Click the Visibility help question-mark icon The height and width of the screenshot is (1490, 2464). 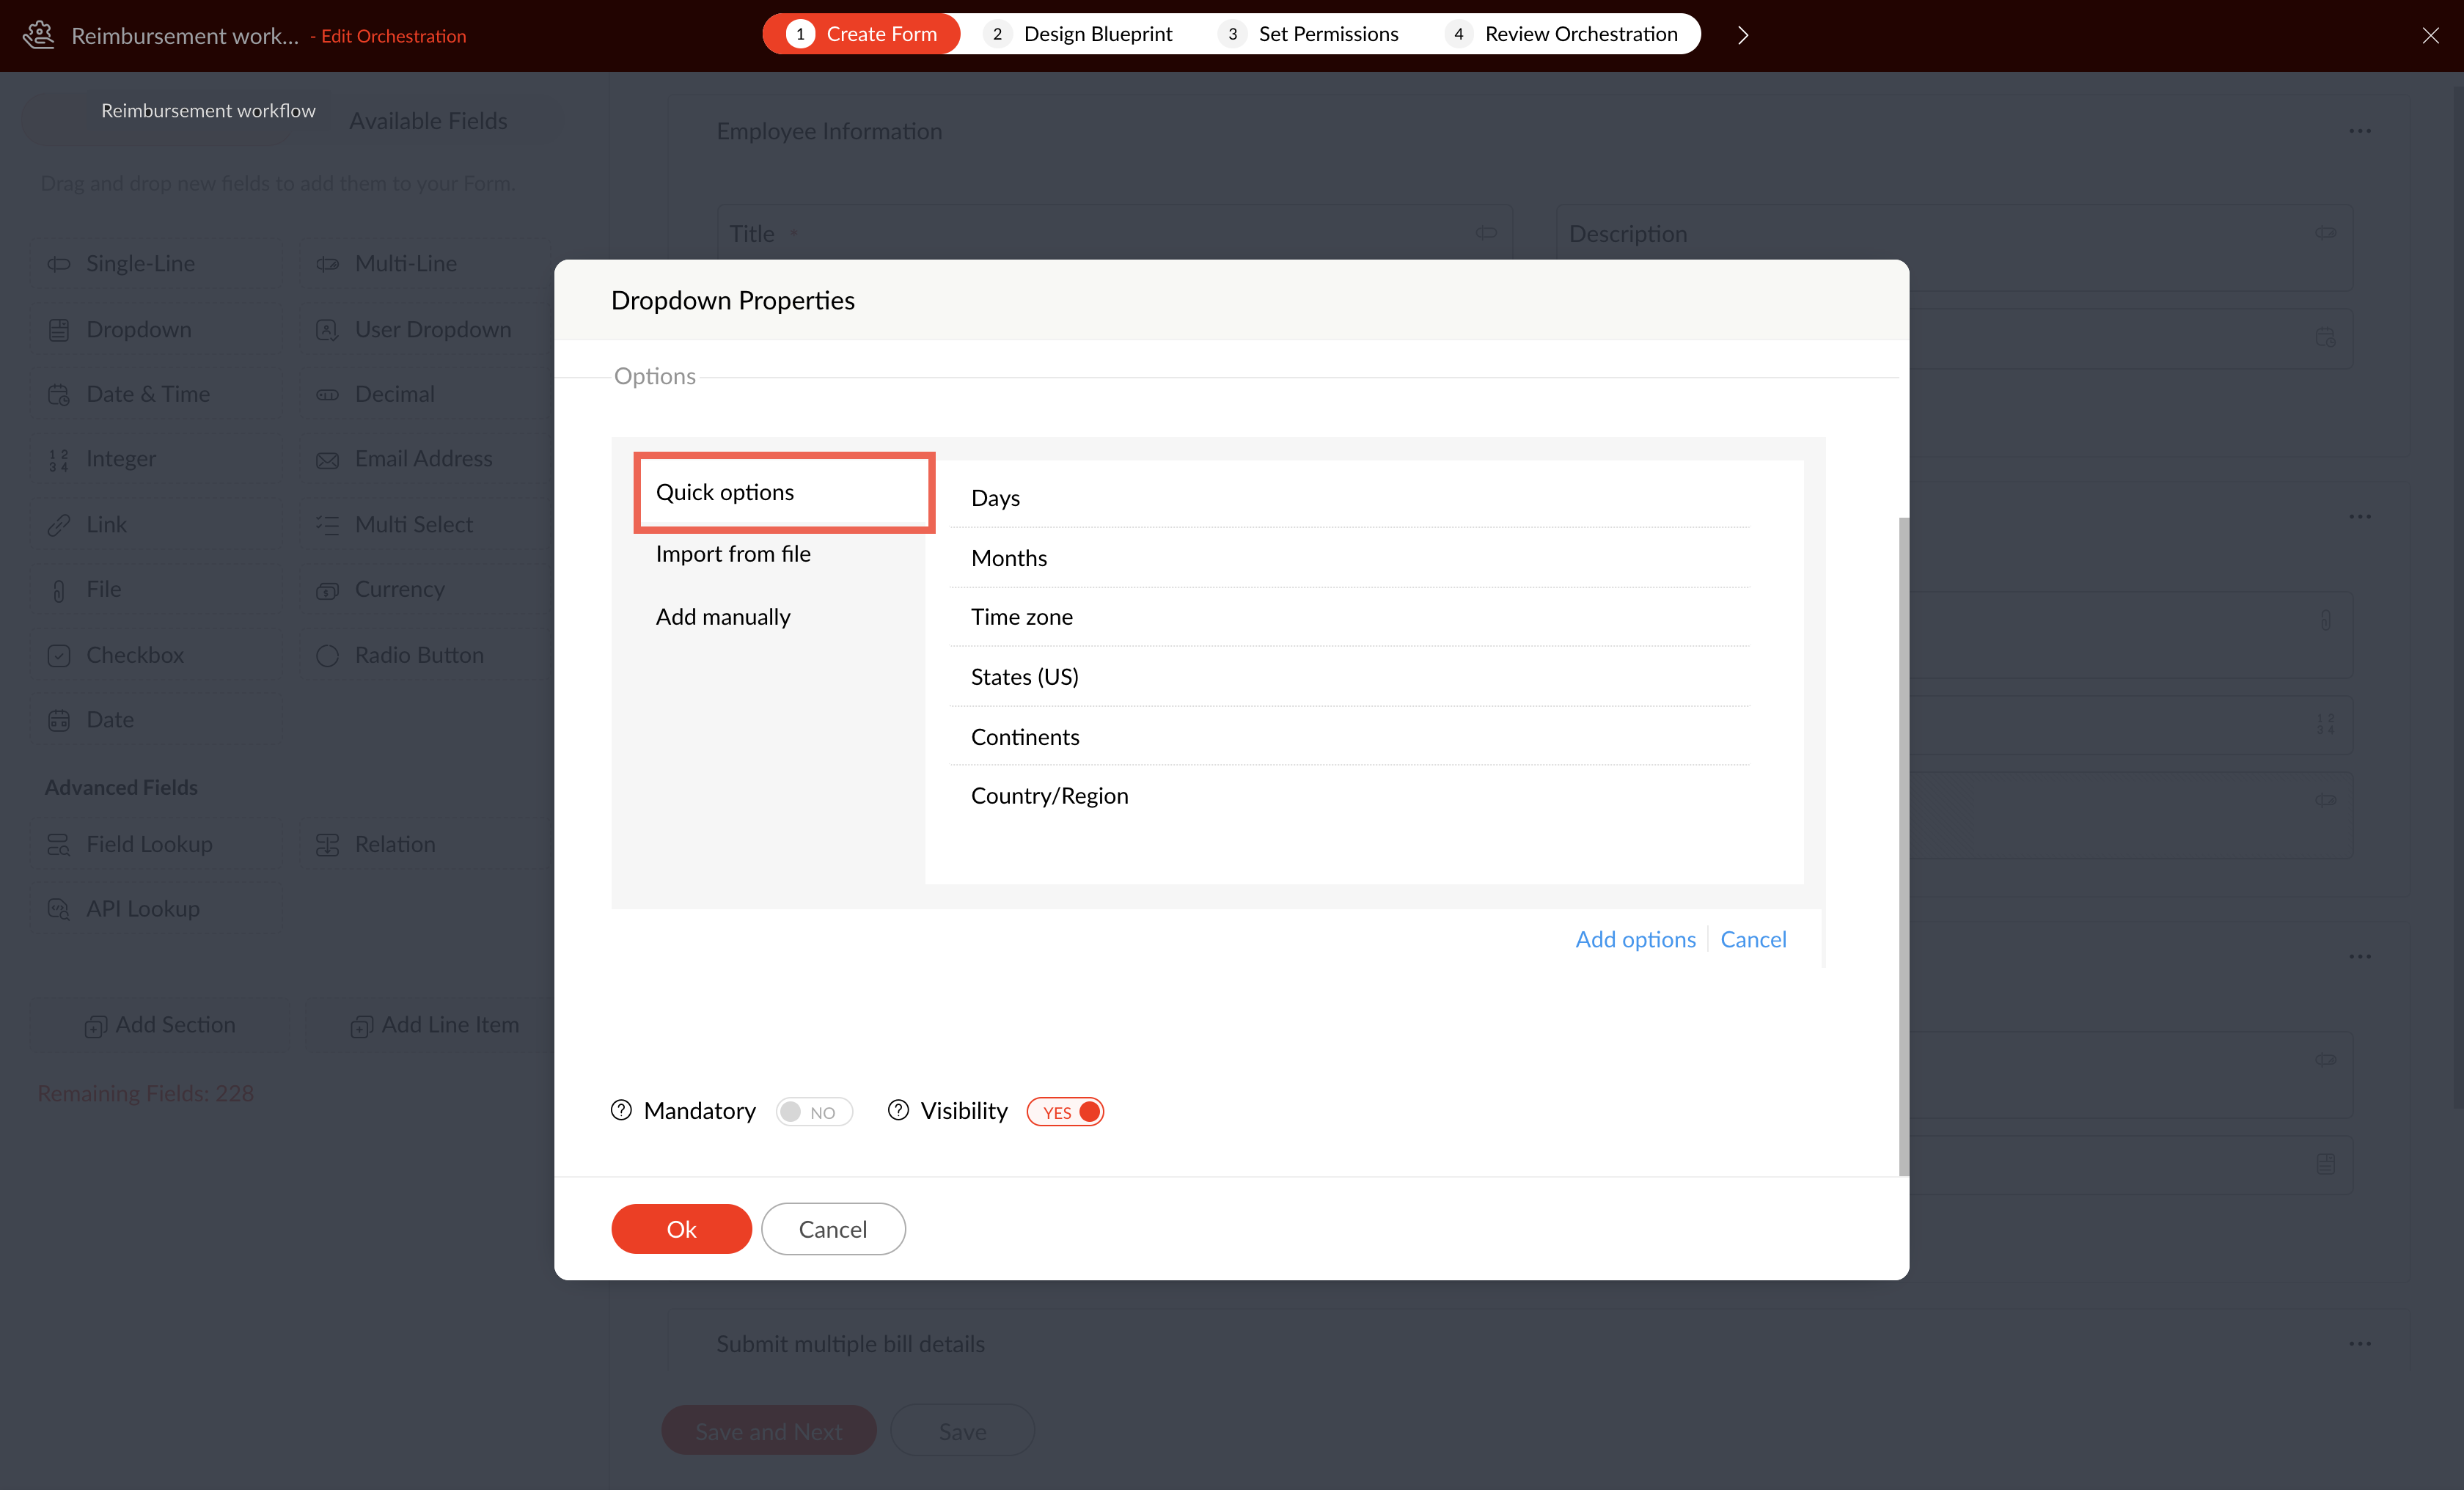[x=898, y=1110]
